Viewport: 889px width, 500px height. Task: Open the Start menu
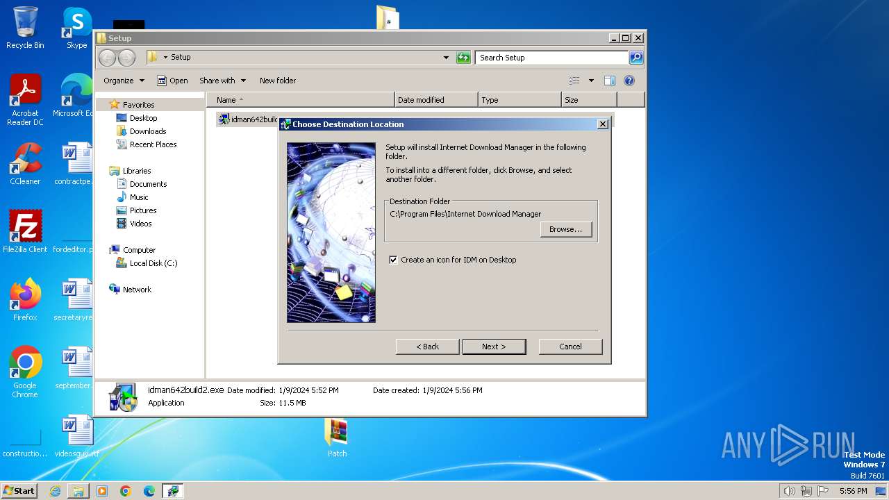click(19, 491)
